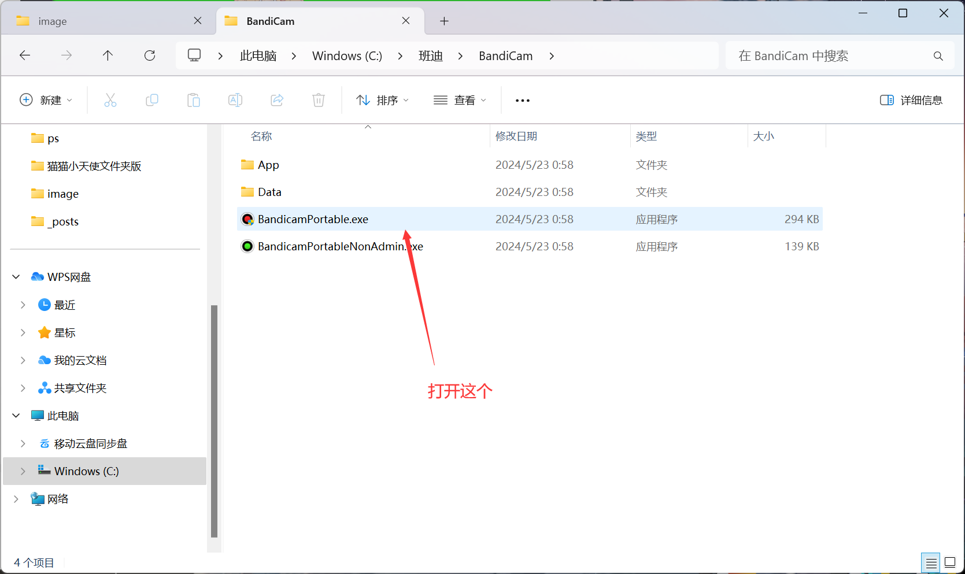The image size is (965, 574).
Task: Go back to previous folder
Action: 25,55
